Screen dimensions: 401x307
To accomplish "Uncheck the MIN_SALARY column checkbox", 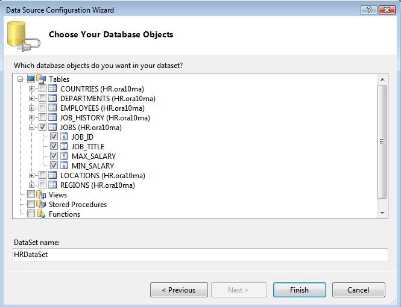I will [54, 166].
